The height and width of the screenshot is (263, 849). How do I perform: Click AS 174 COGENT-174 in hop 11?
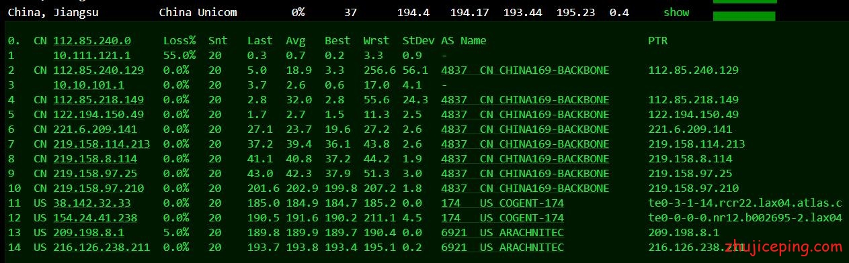(502, 203)
